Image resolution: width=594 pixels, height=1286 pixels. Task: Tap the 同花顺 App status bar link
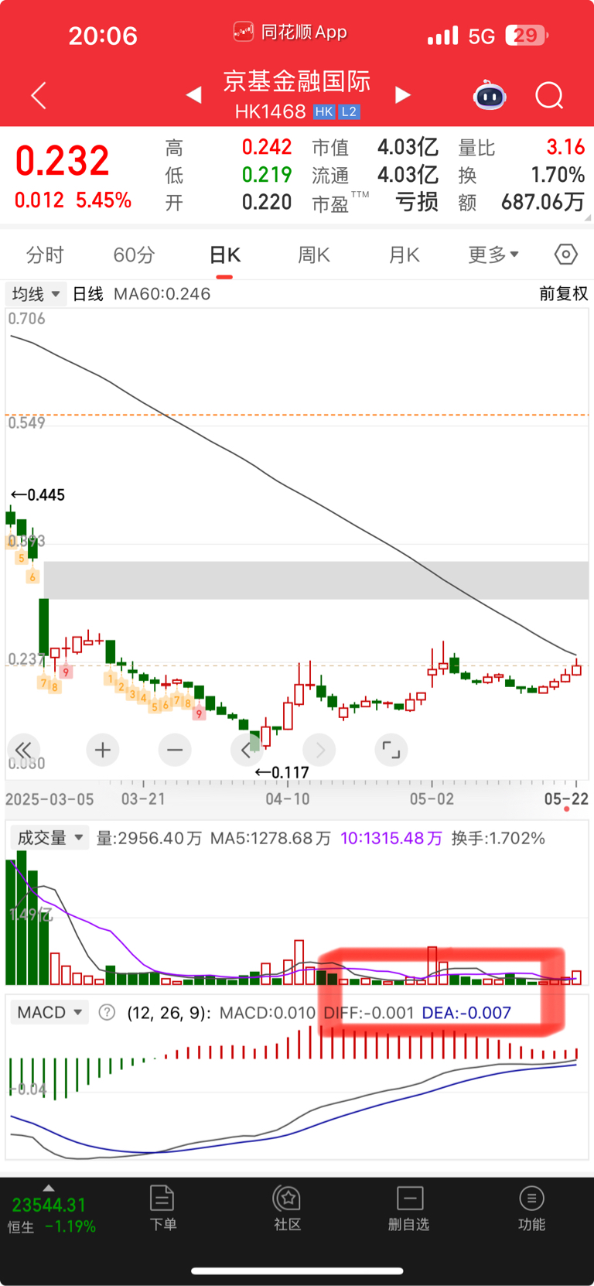click(290, 32)
